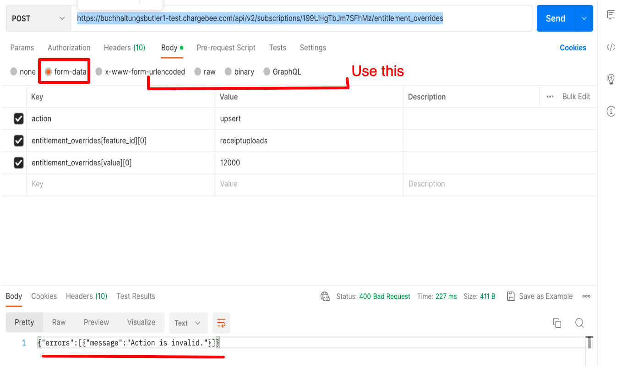
Task: Copy the response body with copy icon
Action: (557, 323)
